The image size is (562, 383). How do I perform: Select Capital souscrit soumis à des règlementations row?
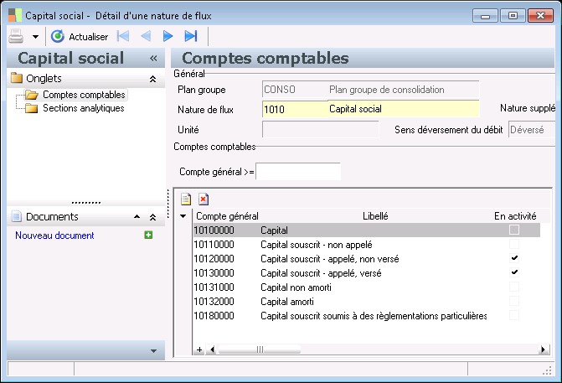(x=366, y=316)
